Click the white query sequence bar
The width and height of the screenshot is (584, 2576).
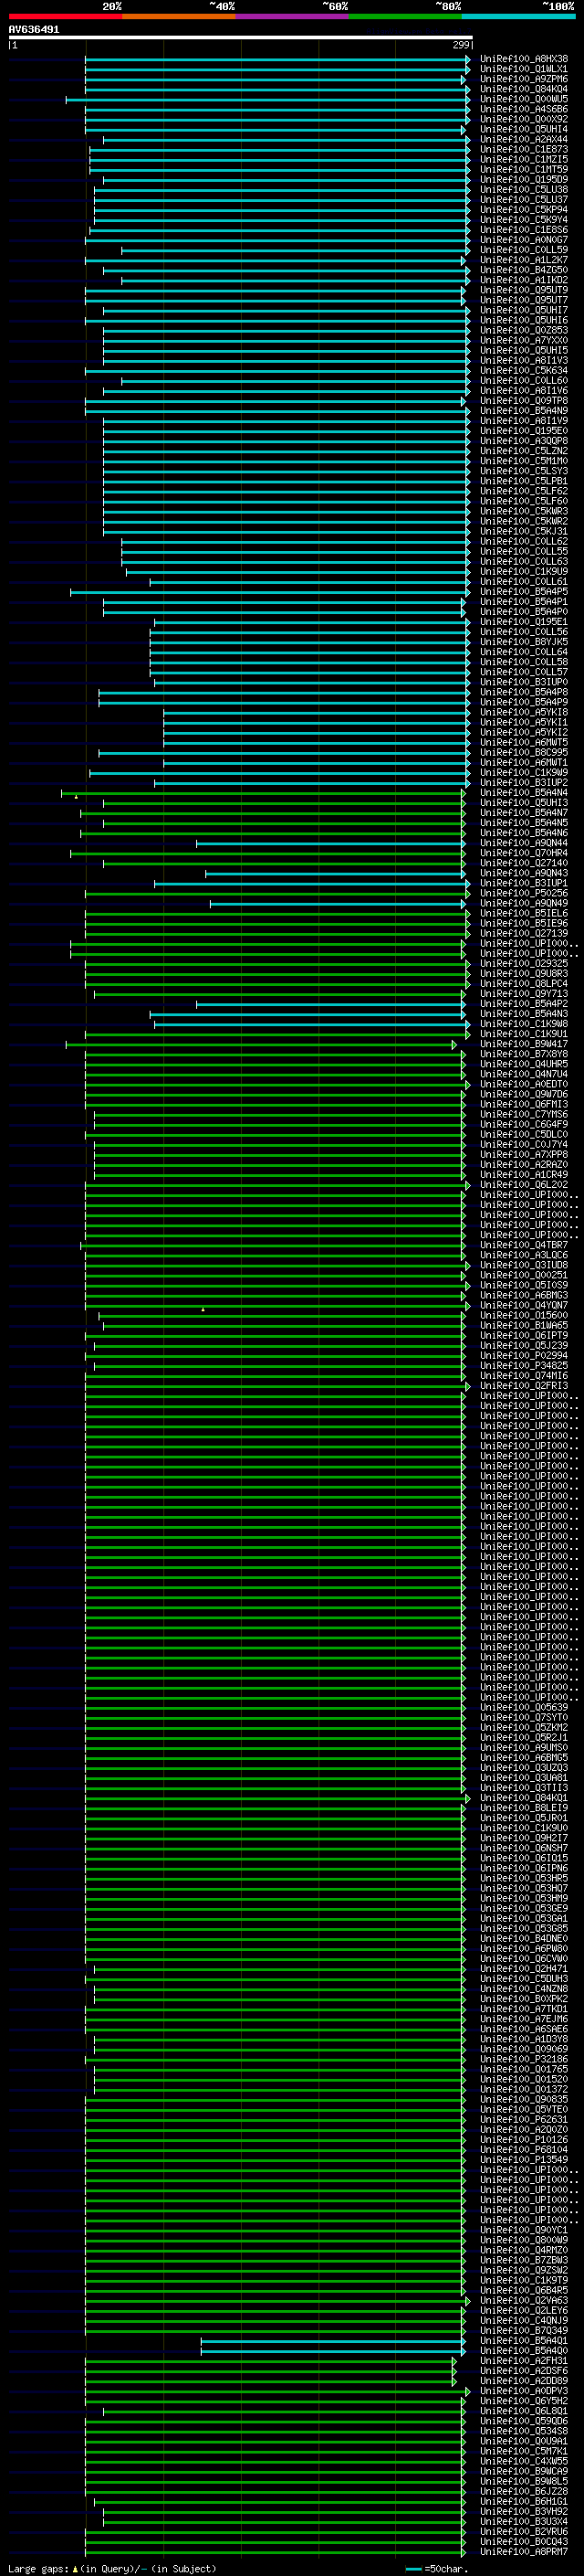click(x=241, y=38)
